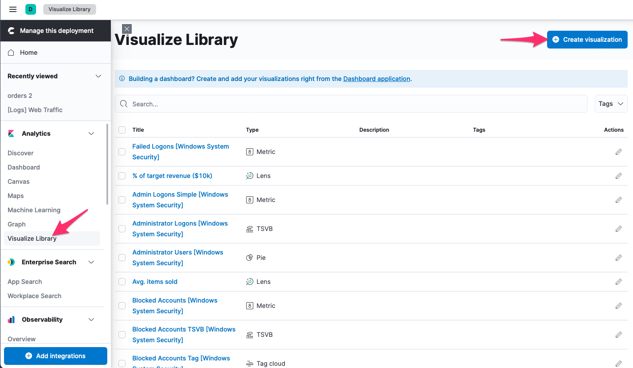Collapse the Analytics navigation section
The height and width of the screenshot is (368, 633).
tap(91, 133)
